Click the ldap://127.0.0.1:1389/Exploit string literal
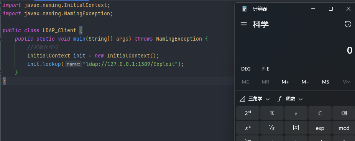Viewport: 355px width, 141px height. tap(130, 64)
